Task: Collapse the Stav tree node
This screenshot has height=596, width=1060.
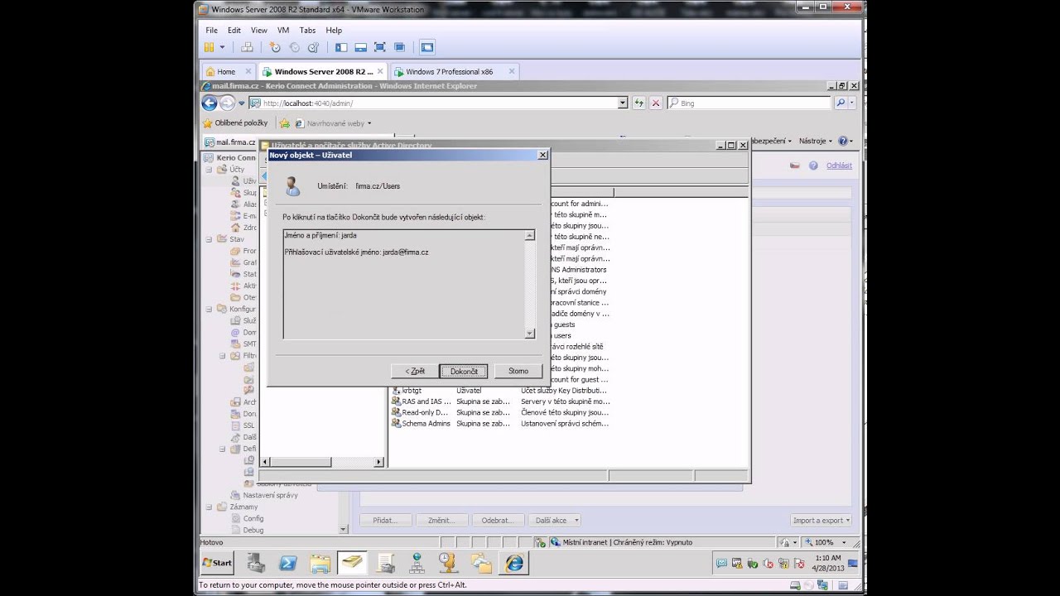Action: (210, 239)
